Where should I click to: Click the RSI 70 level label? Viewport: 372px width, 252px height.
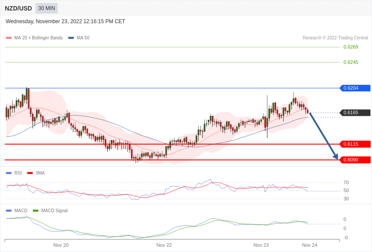pyautogui.click(x=346, y=182)
